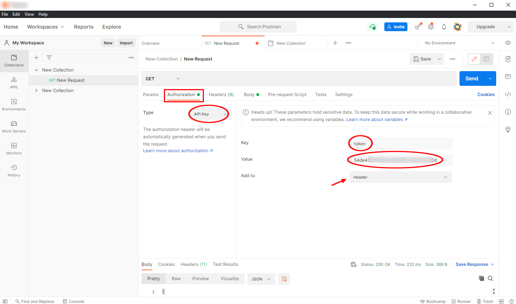Image resolution: width=516 pixels, height=304 pixels.
Task: Open the comments icon in right sidebar
Action: click(508, 77)
